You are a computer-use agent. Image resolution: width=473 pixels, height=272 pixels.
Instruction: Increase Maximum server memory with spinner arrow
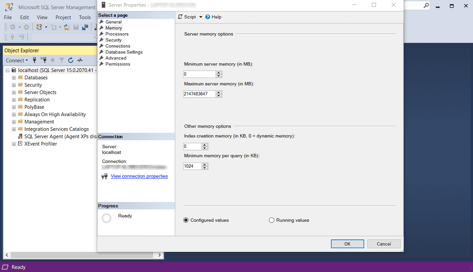(219, 92)
